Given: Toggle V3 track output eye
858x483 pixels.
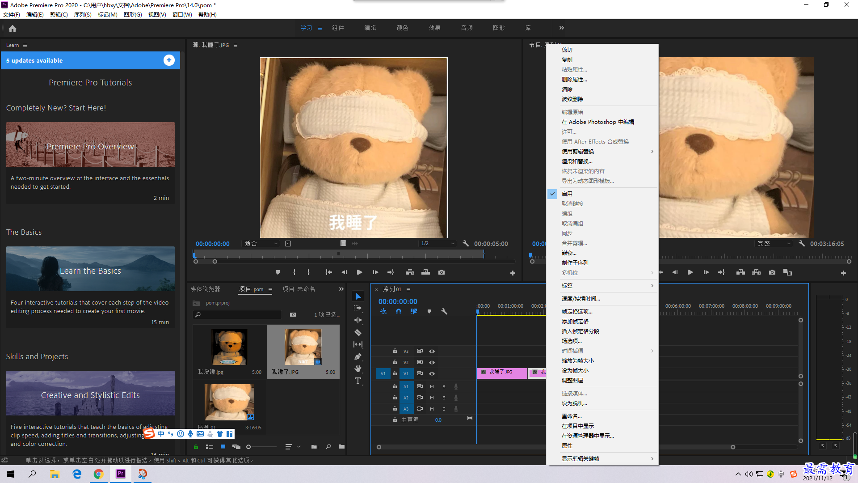Looking at the screenshot, I should pos(432,351).
